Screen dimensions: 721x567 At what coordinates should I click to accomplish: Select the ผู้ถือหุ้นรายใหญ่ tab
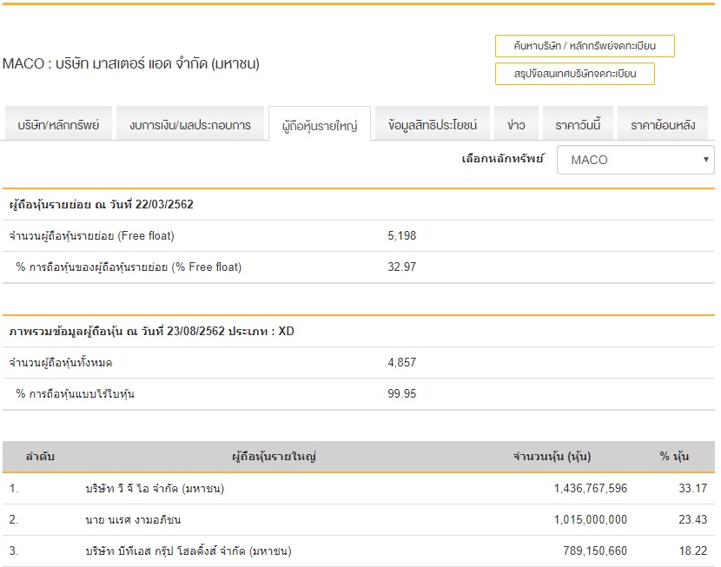click(x=320, y=124)
